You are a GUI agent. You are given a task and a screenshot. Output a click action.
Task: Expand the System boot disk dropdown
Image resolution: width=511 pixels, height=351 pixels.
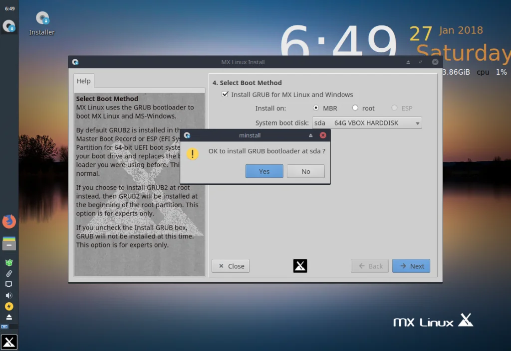point(367,123)
